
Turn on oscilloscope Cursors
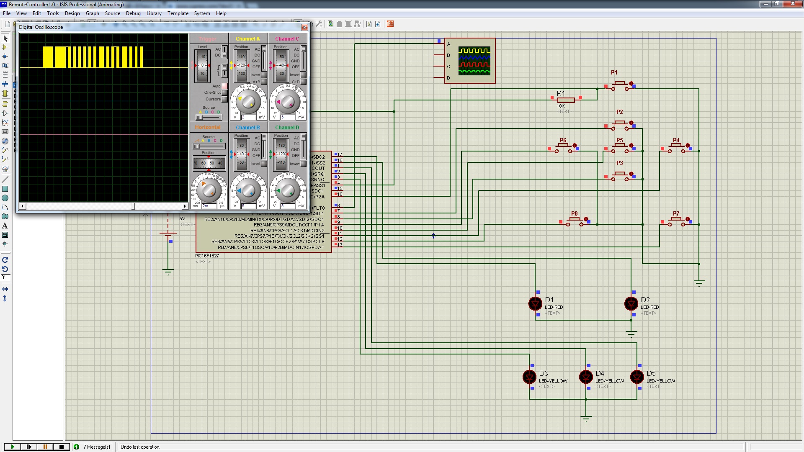coord(224,99)
